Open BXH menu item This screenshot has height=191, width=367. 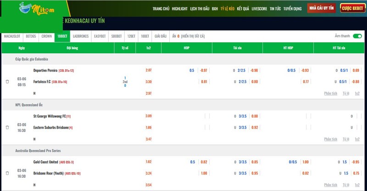click(215, 9)
